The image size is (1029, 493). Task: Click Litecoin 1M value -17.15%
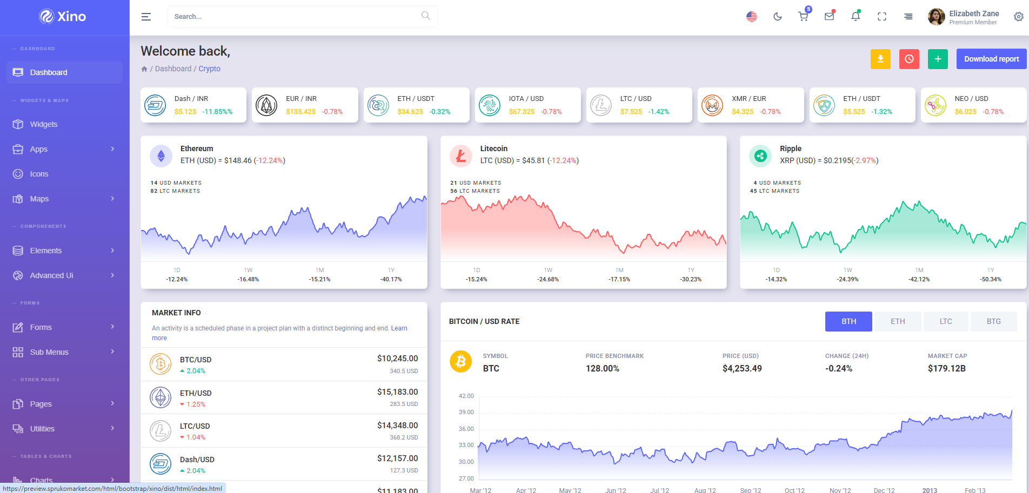[x=619, y=279]
